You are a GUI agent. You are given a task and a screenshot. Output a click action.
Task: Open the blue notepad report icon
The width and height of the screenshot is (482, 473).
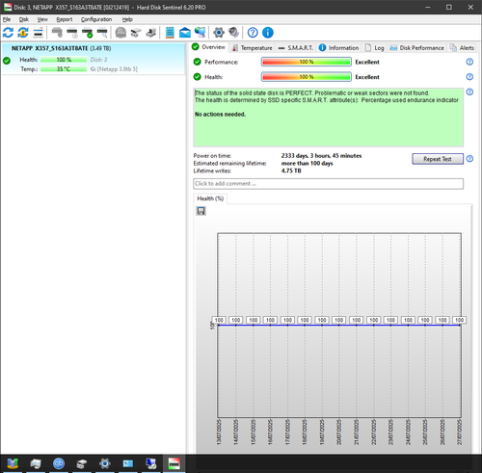(x=170, y=33)
